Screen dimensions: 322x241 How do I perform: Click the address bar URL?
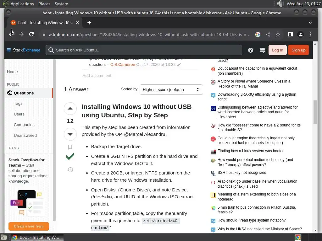point(149,35)
